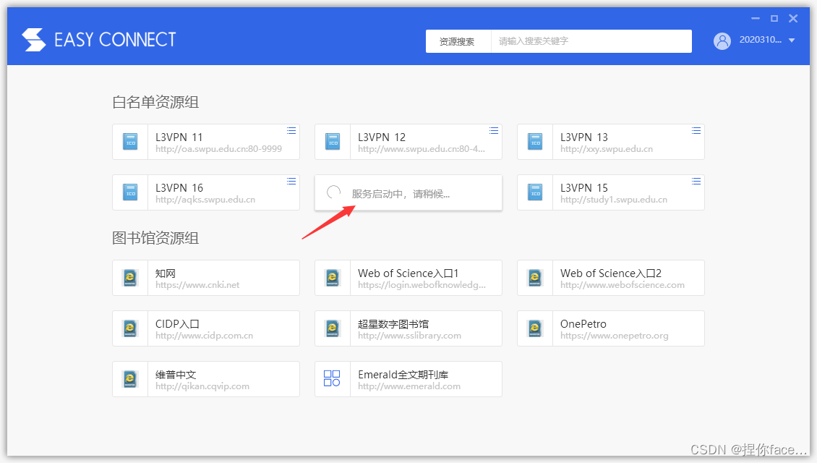The height and width of the screenshot is (463, 817).
Task: Click the http://www.emerald.com address
Action: point(409,386)
